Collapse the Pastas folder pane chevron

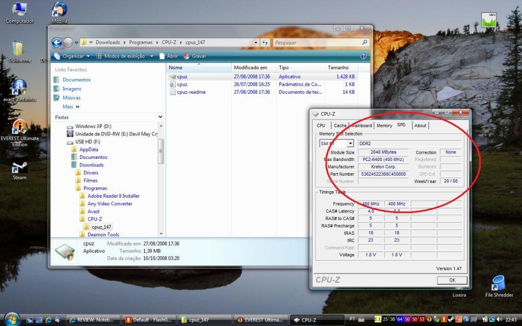(161, 117)
